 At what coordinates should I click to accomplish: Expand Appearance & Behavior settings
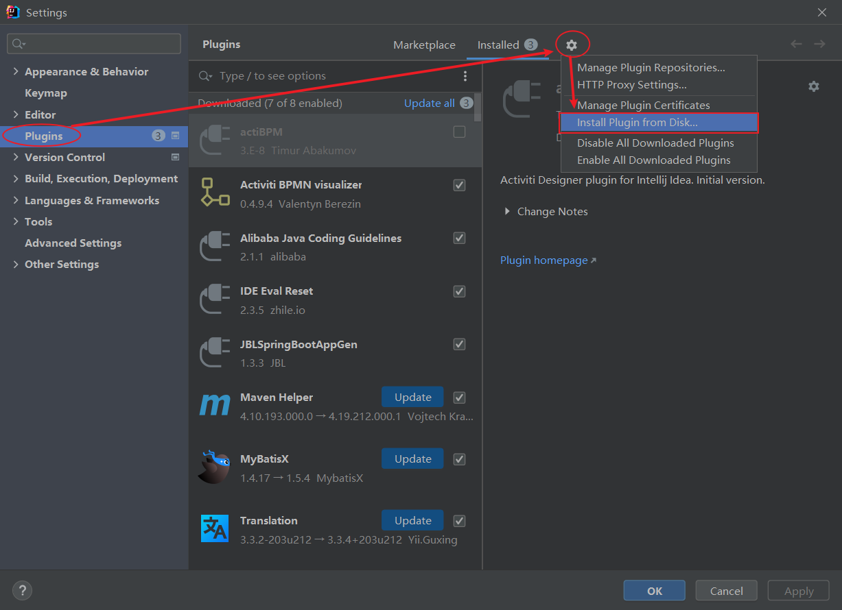[16, 71]
